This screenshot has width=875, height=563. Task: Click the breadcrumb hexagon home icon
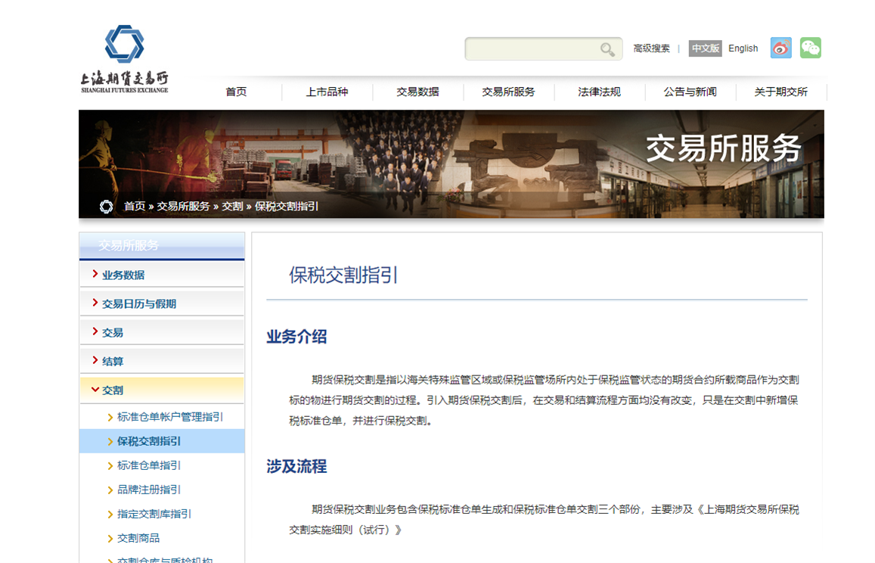pyautogui.click(x=106, y=207)
